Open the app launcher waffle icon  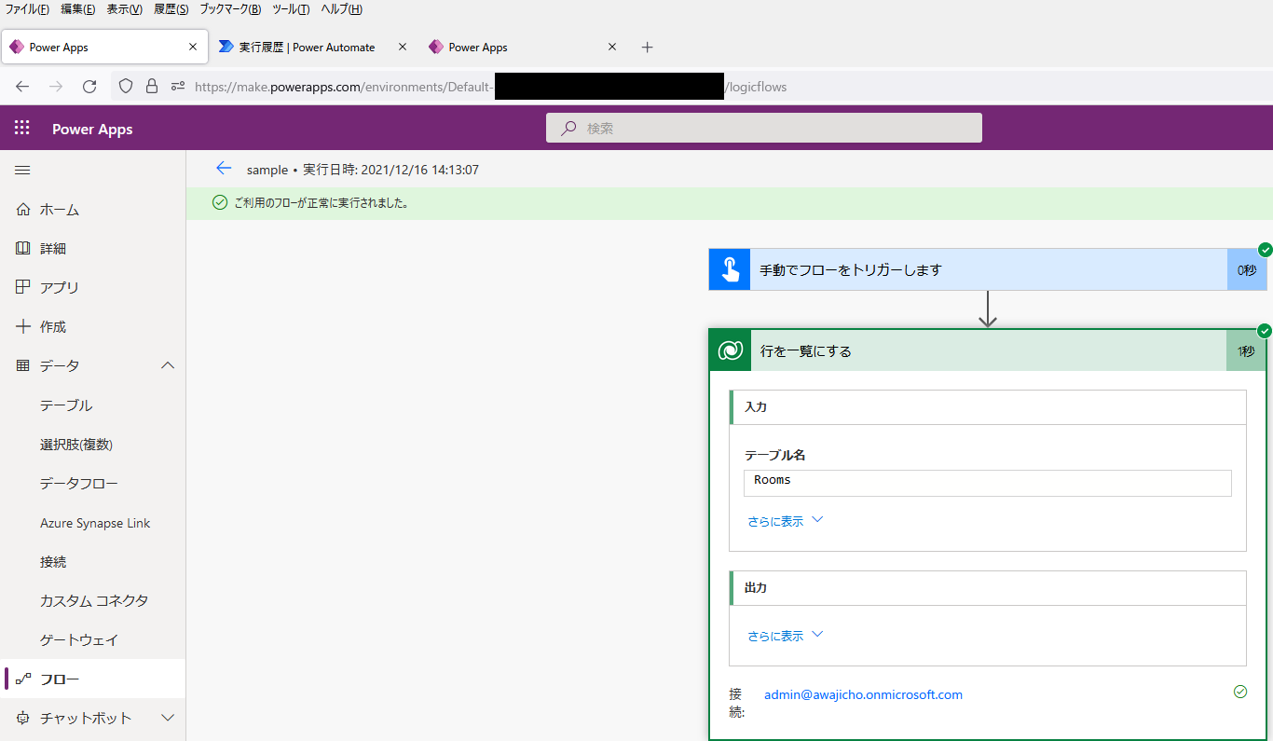coord(22,129)
